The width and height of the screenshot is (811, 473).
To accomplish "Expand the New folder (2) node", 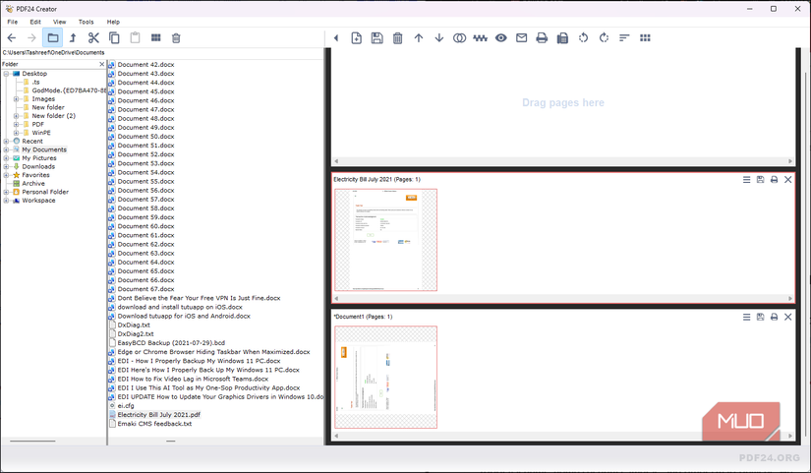I will 16,116.
